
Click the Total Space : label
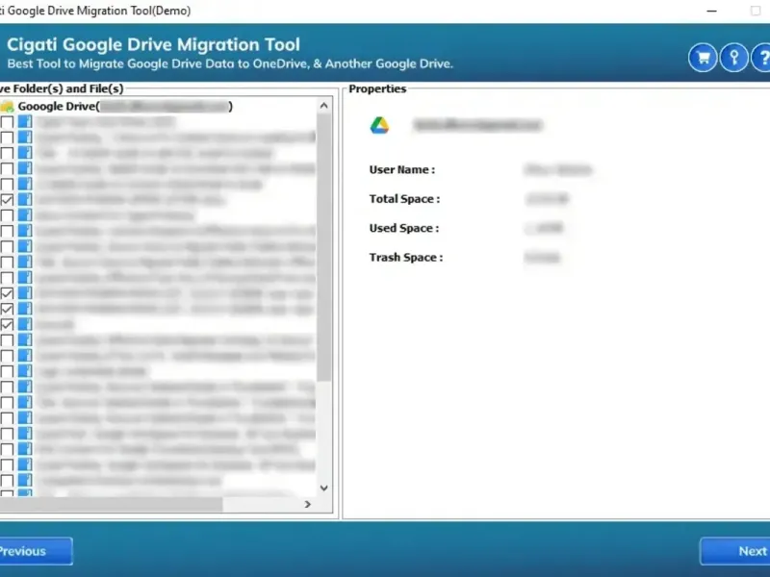point(404,199)
